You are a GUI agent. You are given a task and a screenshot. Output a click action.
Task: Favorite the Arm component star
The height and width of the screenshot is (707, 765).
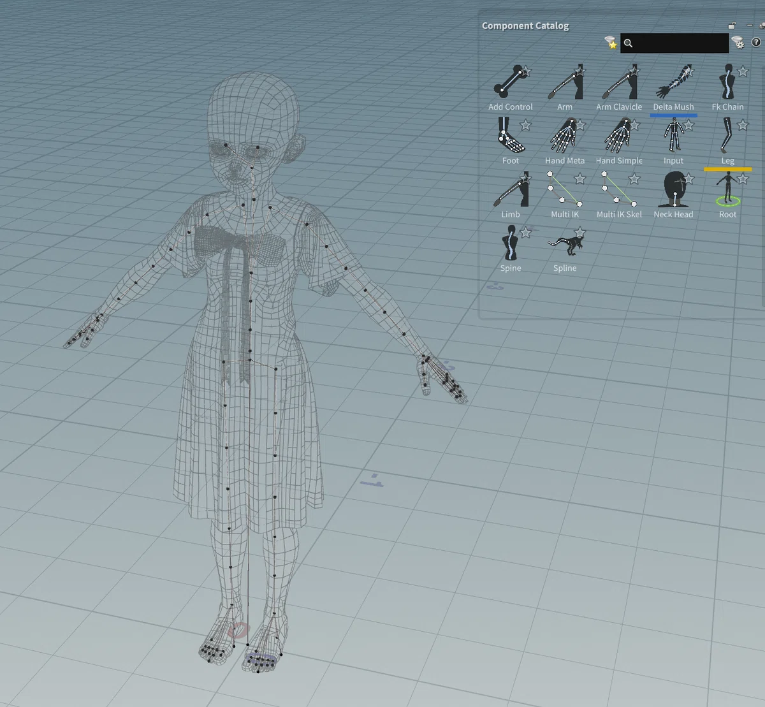(580, 71)
